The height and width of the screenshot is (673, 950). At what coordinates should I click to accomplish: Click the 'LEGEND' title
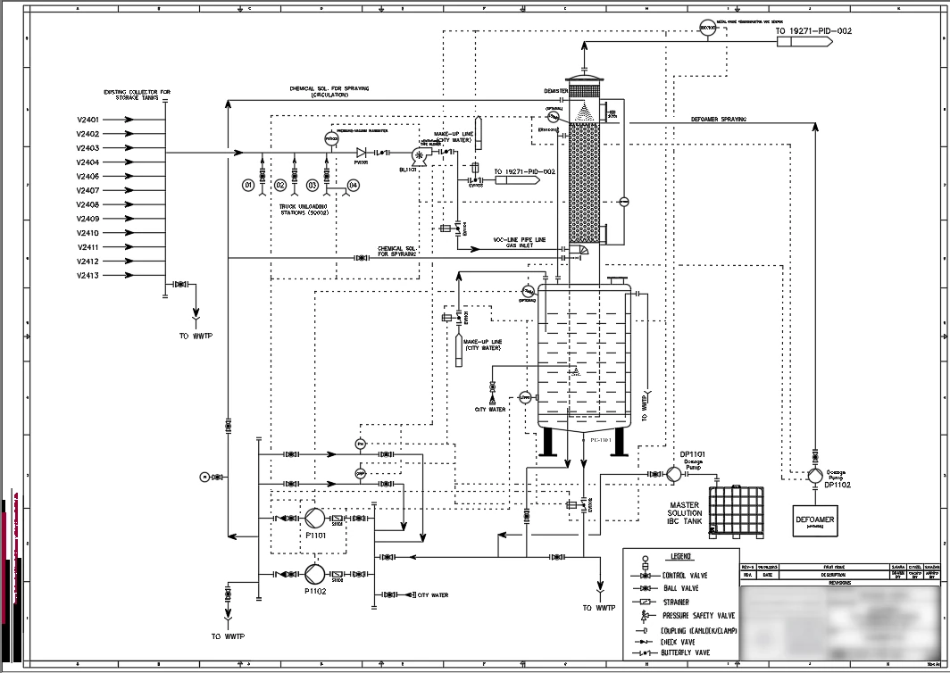[680, 557]
